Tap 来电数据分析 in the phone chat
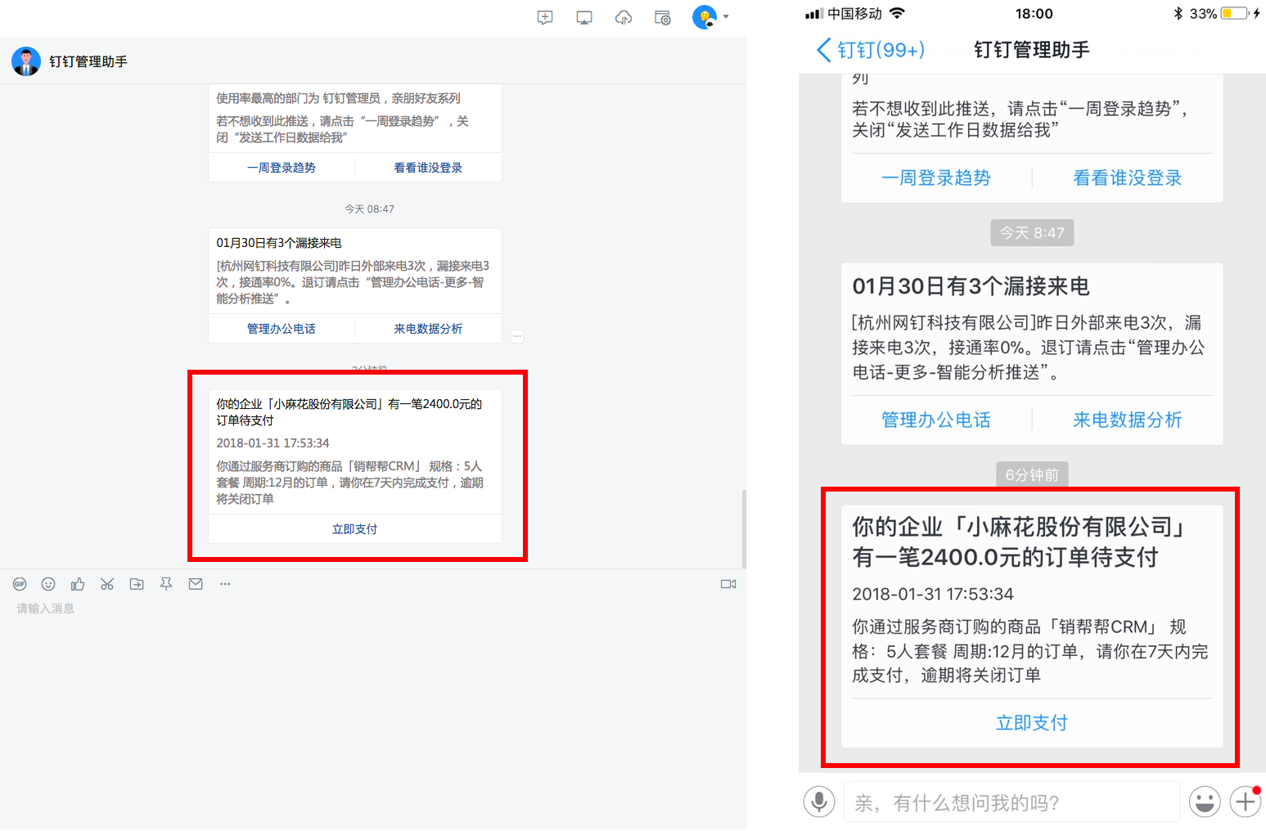Image resolution: width=1266 pixels, height=831 pixels. point(1128,420)
